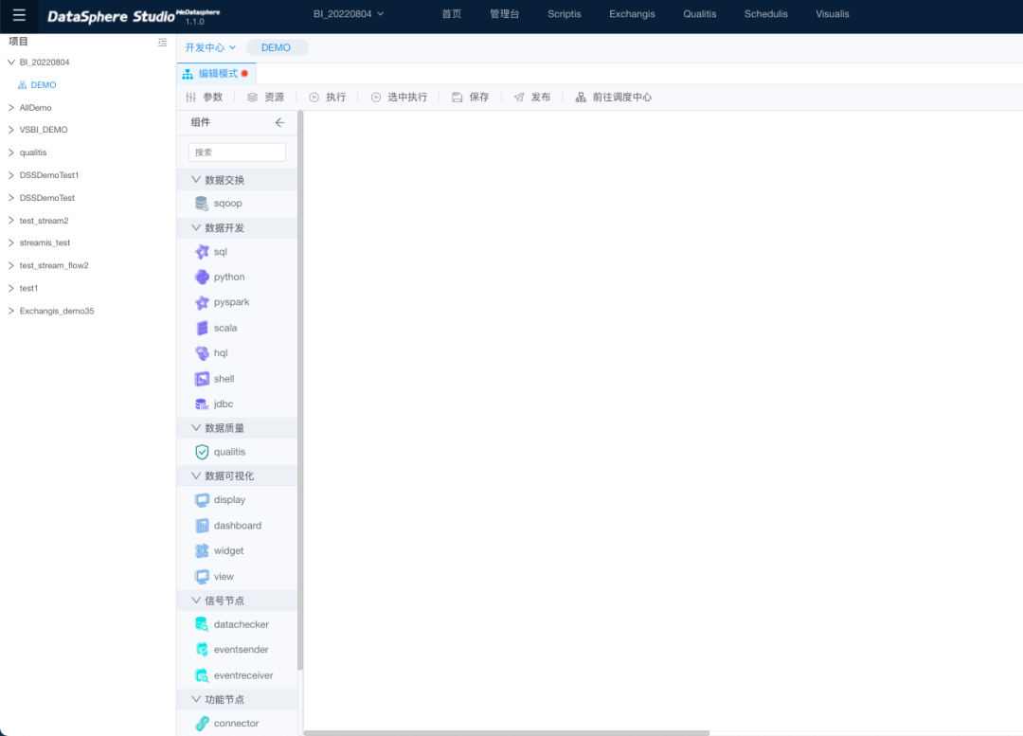Select the pyspark node icon

(202, 303)
